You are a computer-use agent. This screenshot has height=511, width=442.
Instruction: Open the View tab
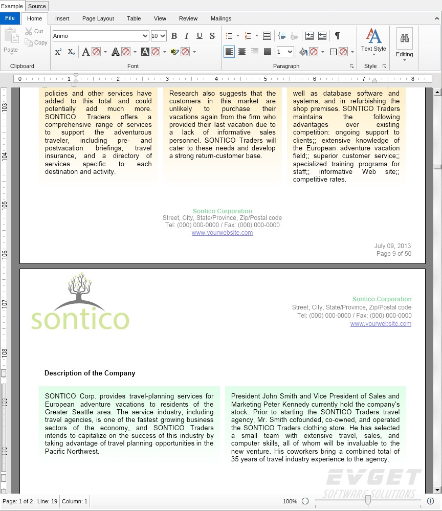[x=160, y=18]
